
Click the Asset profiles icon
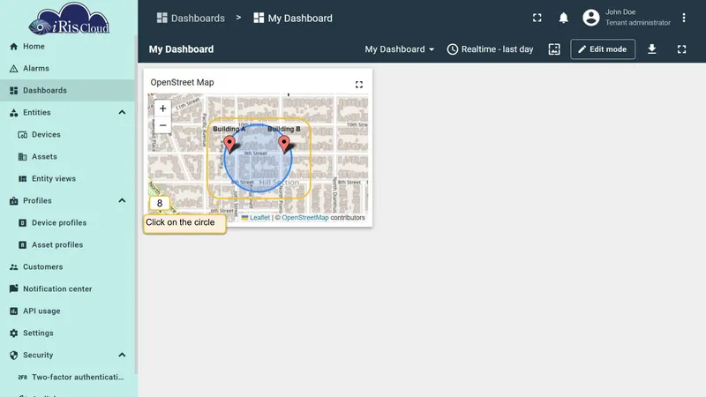pyautogui.click(x=23, y=245)
